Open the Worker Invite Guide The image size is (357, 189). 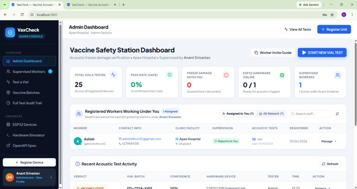[273, 53]
